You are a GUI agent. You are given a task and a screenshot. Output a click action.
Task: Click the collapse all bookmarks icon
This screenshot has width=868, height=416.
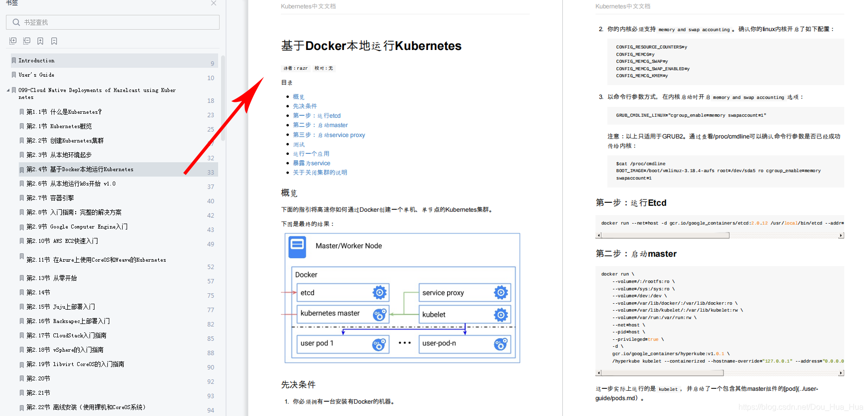27,41
